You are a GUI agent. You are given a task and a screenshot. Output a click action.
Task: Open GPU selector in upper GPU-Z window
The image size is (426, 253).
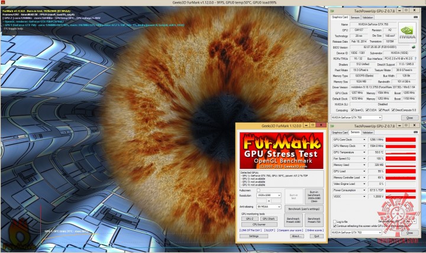[356, 117]
